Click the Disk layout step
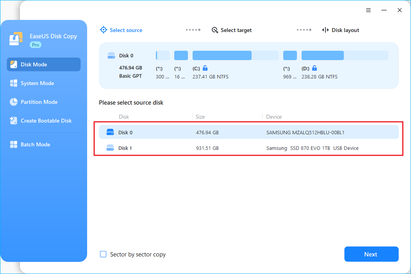Image resolution: width=411 pixels, height=274 pixels. coord(340,30)
